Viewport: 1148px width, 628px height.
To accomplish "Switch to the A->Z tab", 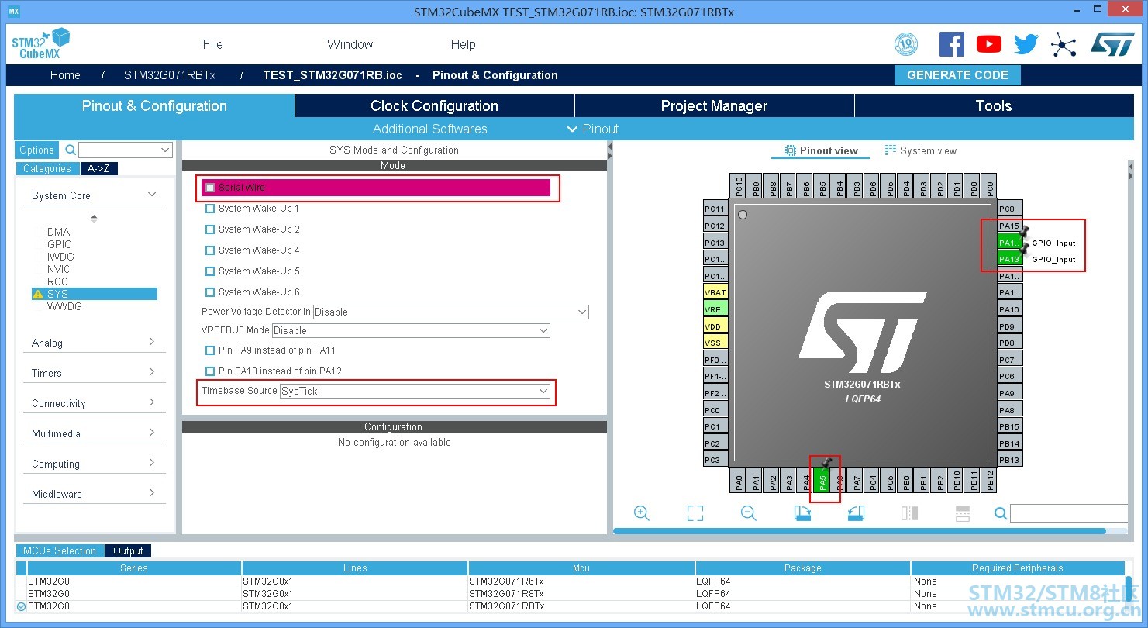I will point(98,168).
